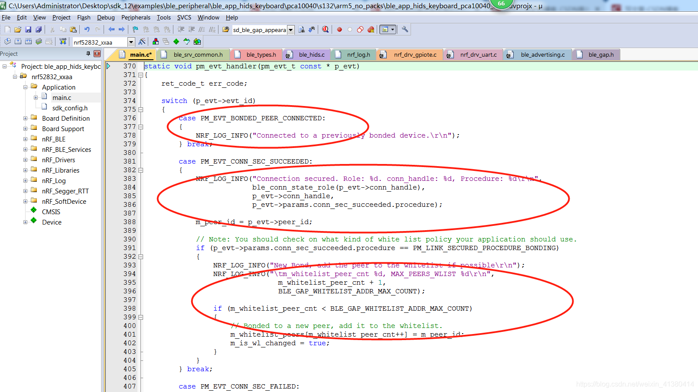Open the Project menu
The image size is (698, 392).
pyautogui.click(x=61, y=17)
